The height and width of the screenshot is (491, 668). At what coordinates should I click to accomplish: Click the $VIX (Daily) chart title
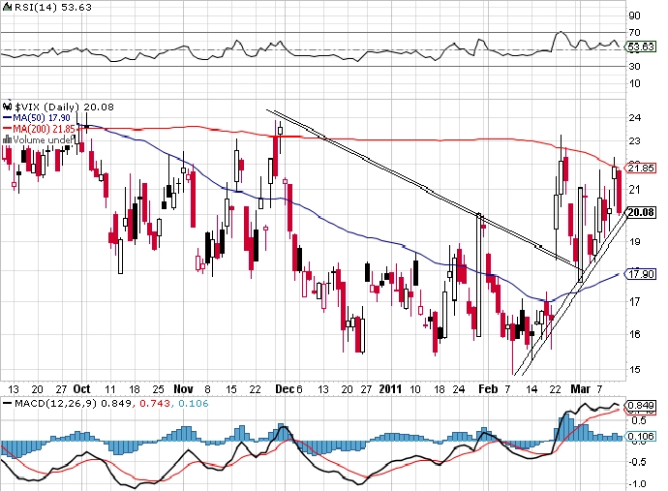coord(47,107)
